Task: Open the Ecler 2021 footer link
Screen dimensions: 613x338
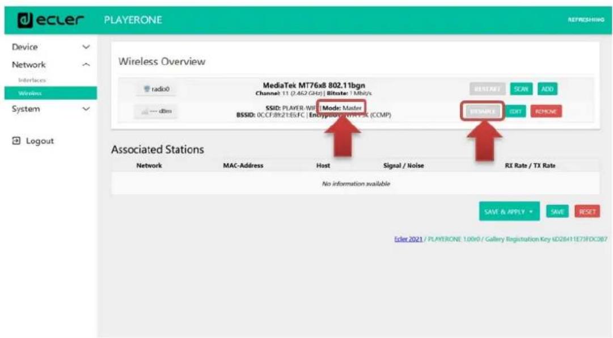Action: (x=408, y=239)
